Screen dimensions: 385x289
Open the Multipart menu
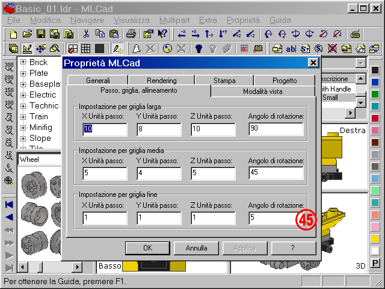(174, 20)
